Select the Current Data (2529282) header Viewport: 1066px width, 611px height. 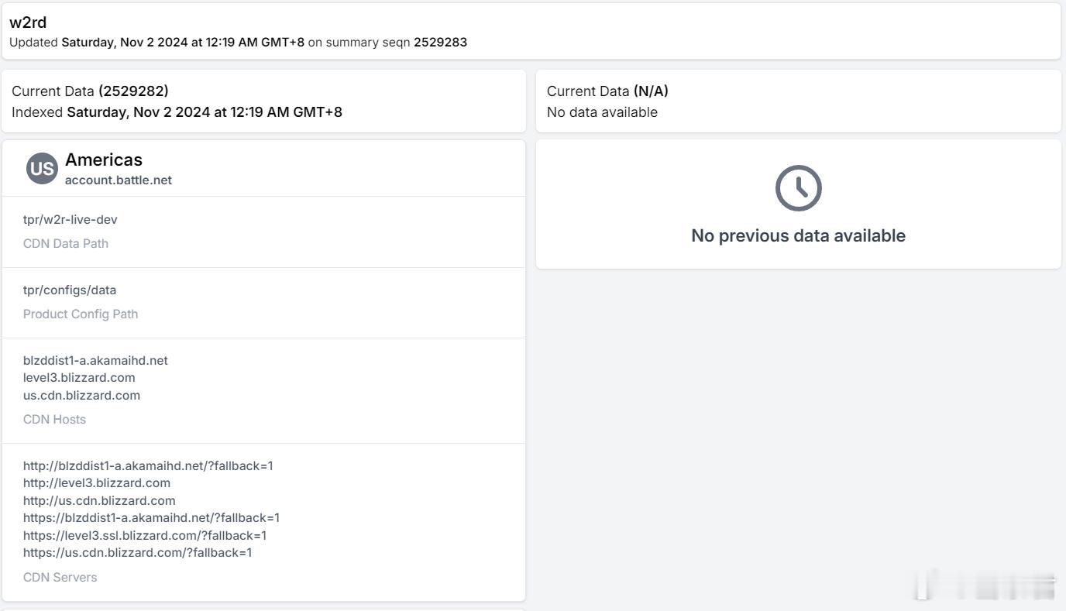[x=90, y=91]
